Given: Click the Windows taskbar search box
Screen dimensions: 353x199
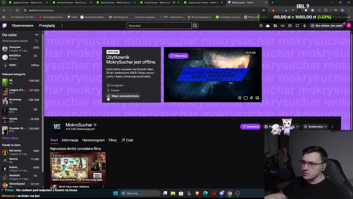Looking at the screenshot, I should click(x=140, y=193).
